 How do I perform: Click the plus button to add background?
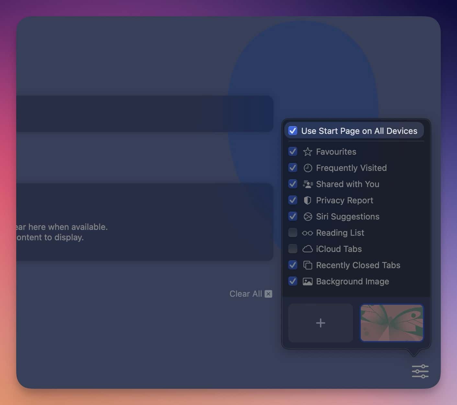coord(320,323)
